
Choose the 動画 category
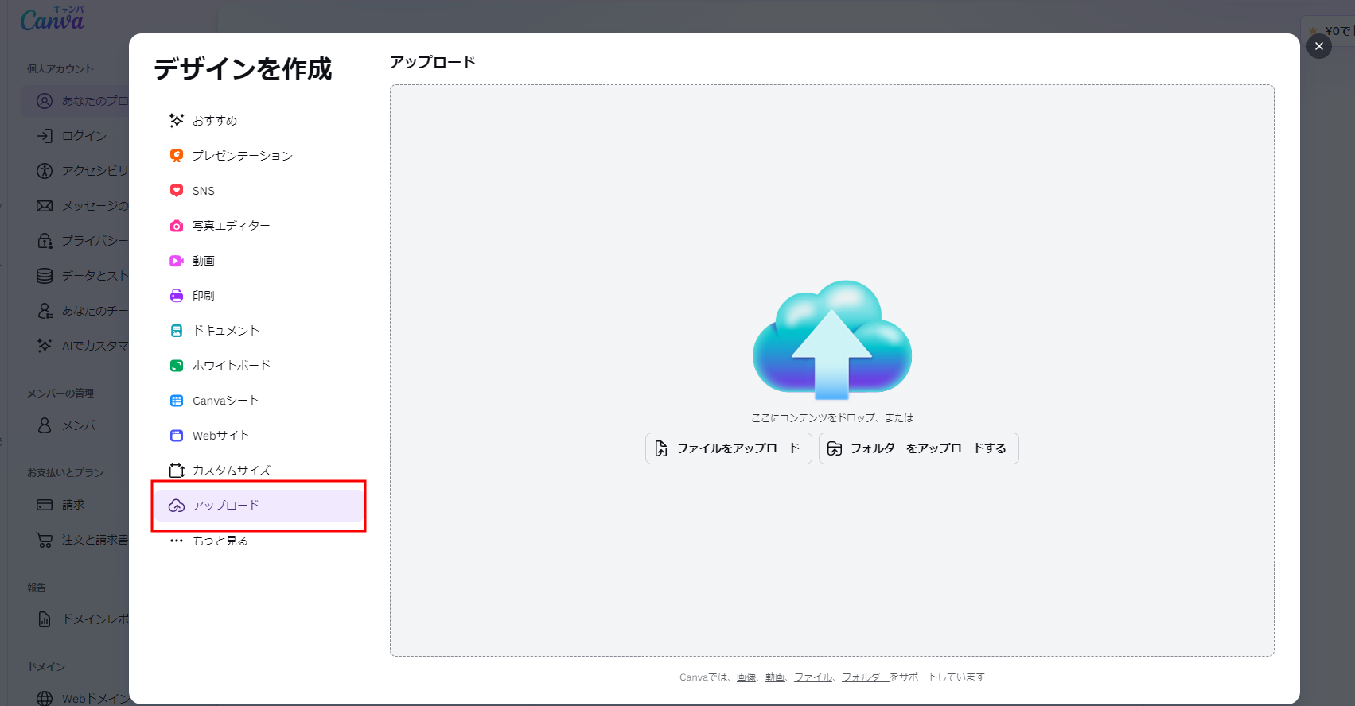coord(260,261)
